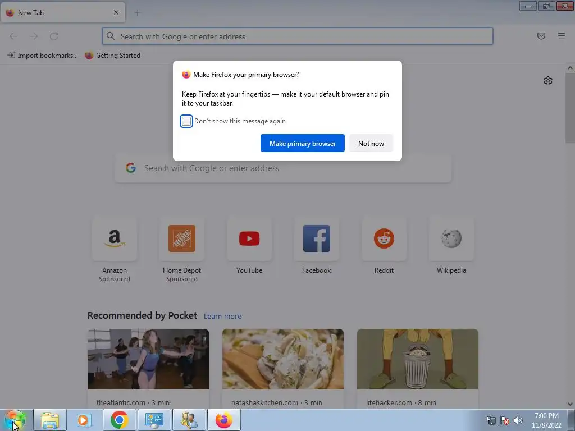Open natashaskitchen.com Pocket story thumbnail
Image resolution: width=575 pixels, height=431 pixels.
pyautogui.click(x=283, y=359)
